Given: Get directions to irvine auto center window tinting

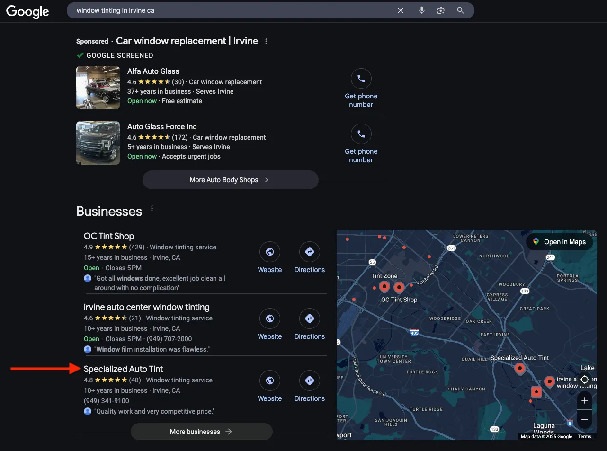Looking at the screenshot, I should pyautogui.click(x=310, y=325).
